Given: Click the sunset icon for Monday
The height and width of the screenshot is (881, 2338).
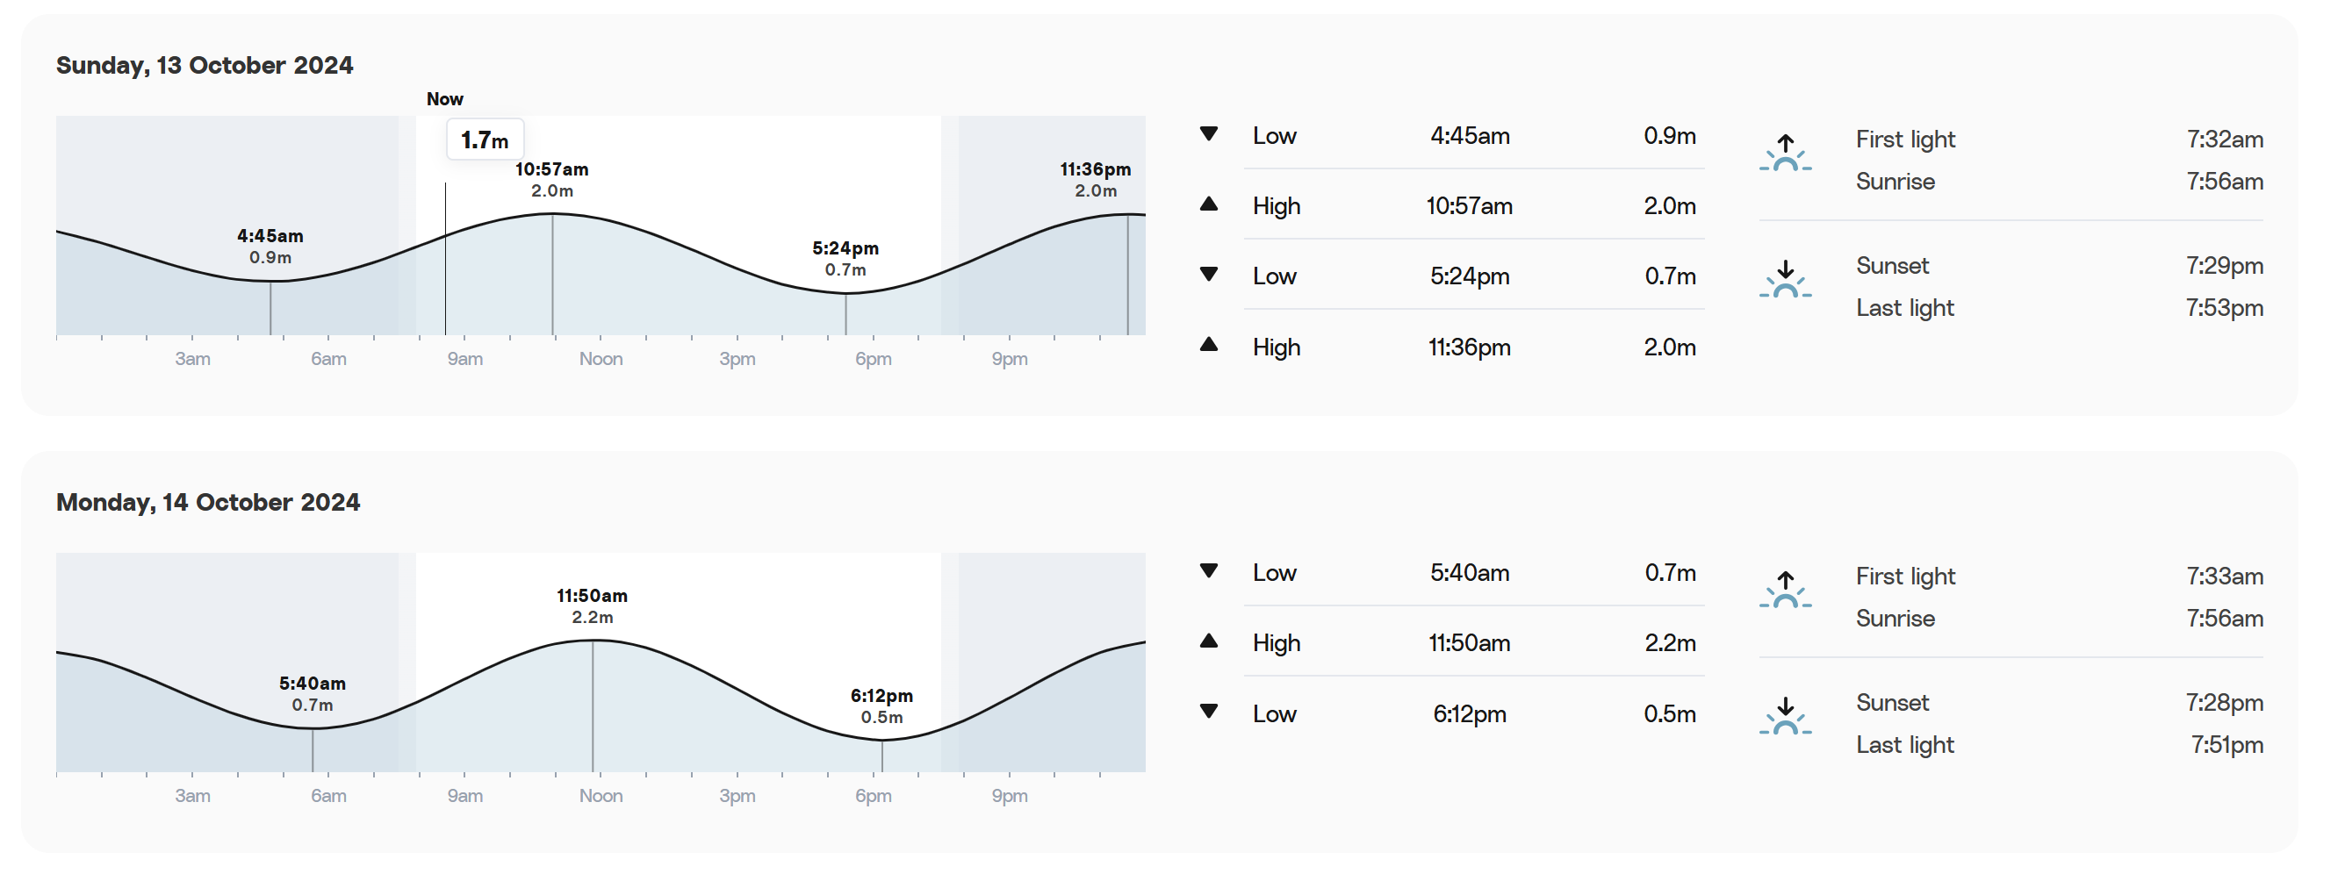Looking at the screenshot, I should click(1784, 716).
